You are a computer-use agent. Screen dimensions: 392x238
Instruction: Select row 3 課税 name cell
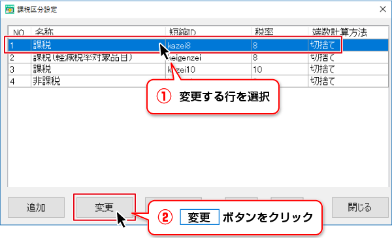coord(98,69)
